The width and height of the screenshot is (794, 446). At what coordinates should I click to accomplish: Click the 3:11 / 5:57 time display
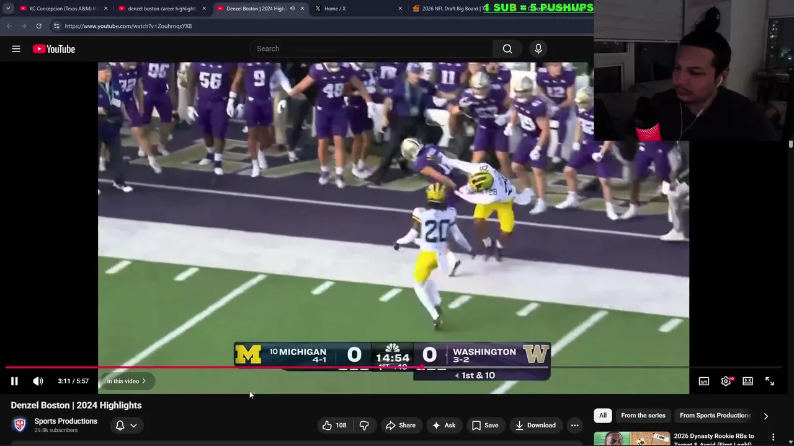click(x=73, y=381)
